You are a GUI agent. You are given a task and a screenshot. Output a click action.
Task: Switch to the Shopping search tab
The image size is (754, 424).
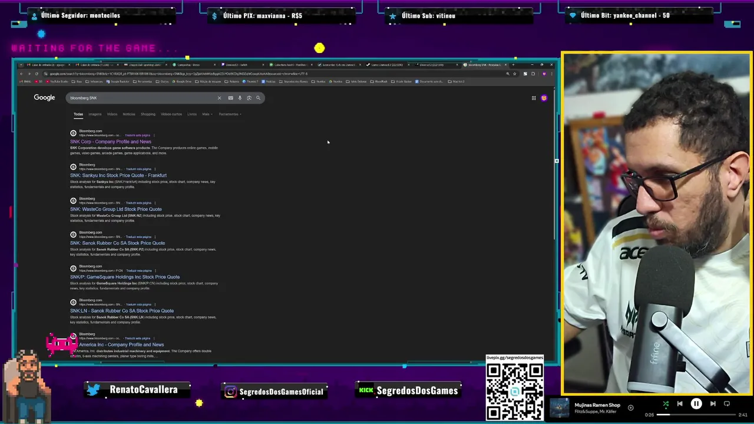click(x=148, y=114)
